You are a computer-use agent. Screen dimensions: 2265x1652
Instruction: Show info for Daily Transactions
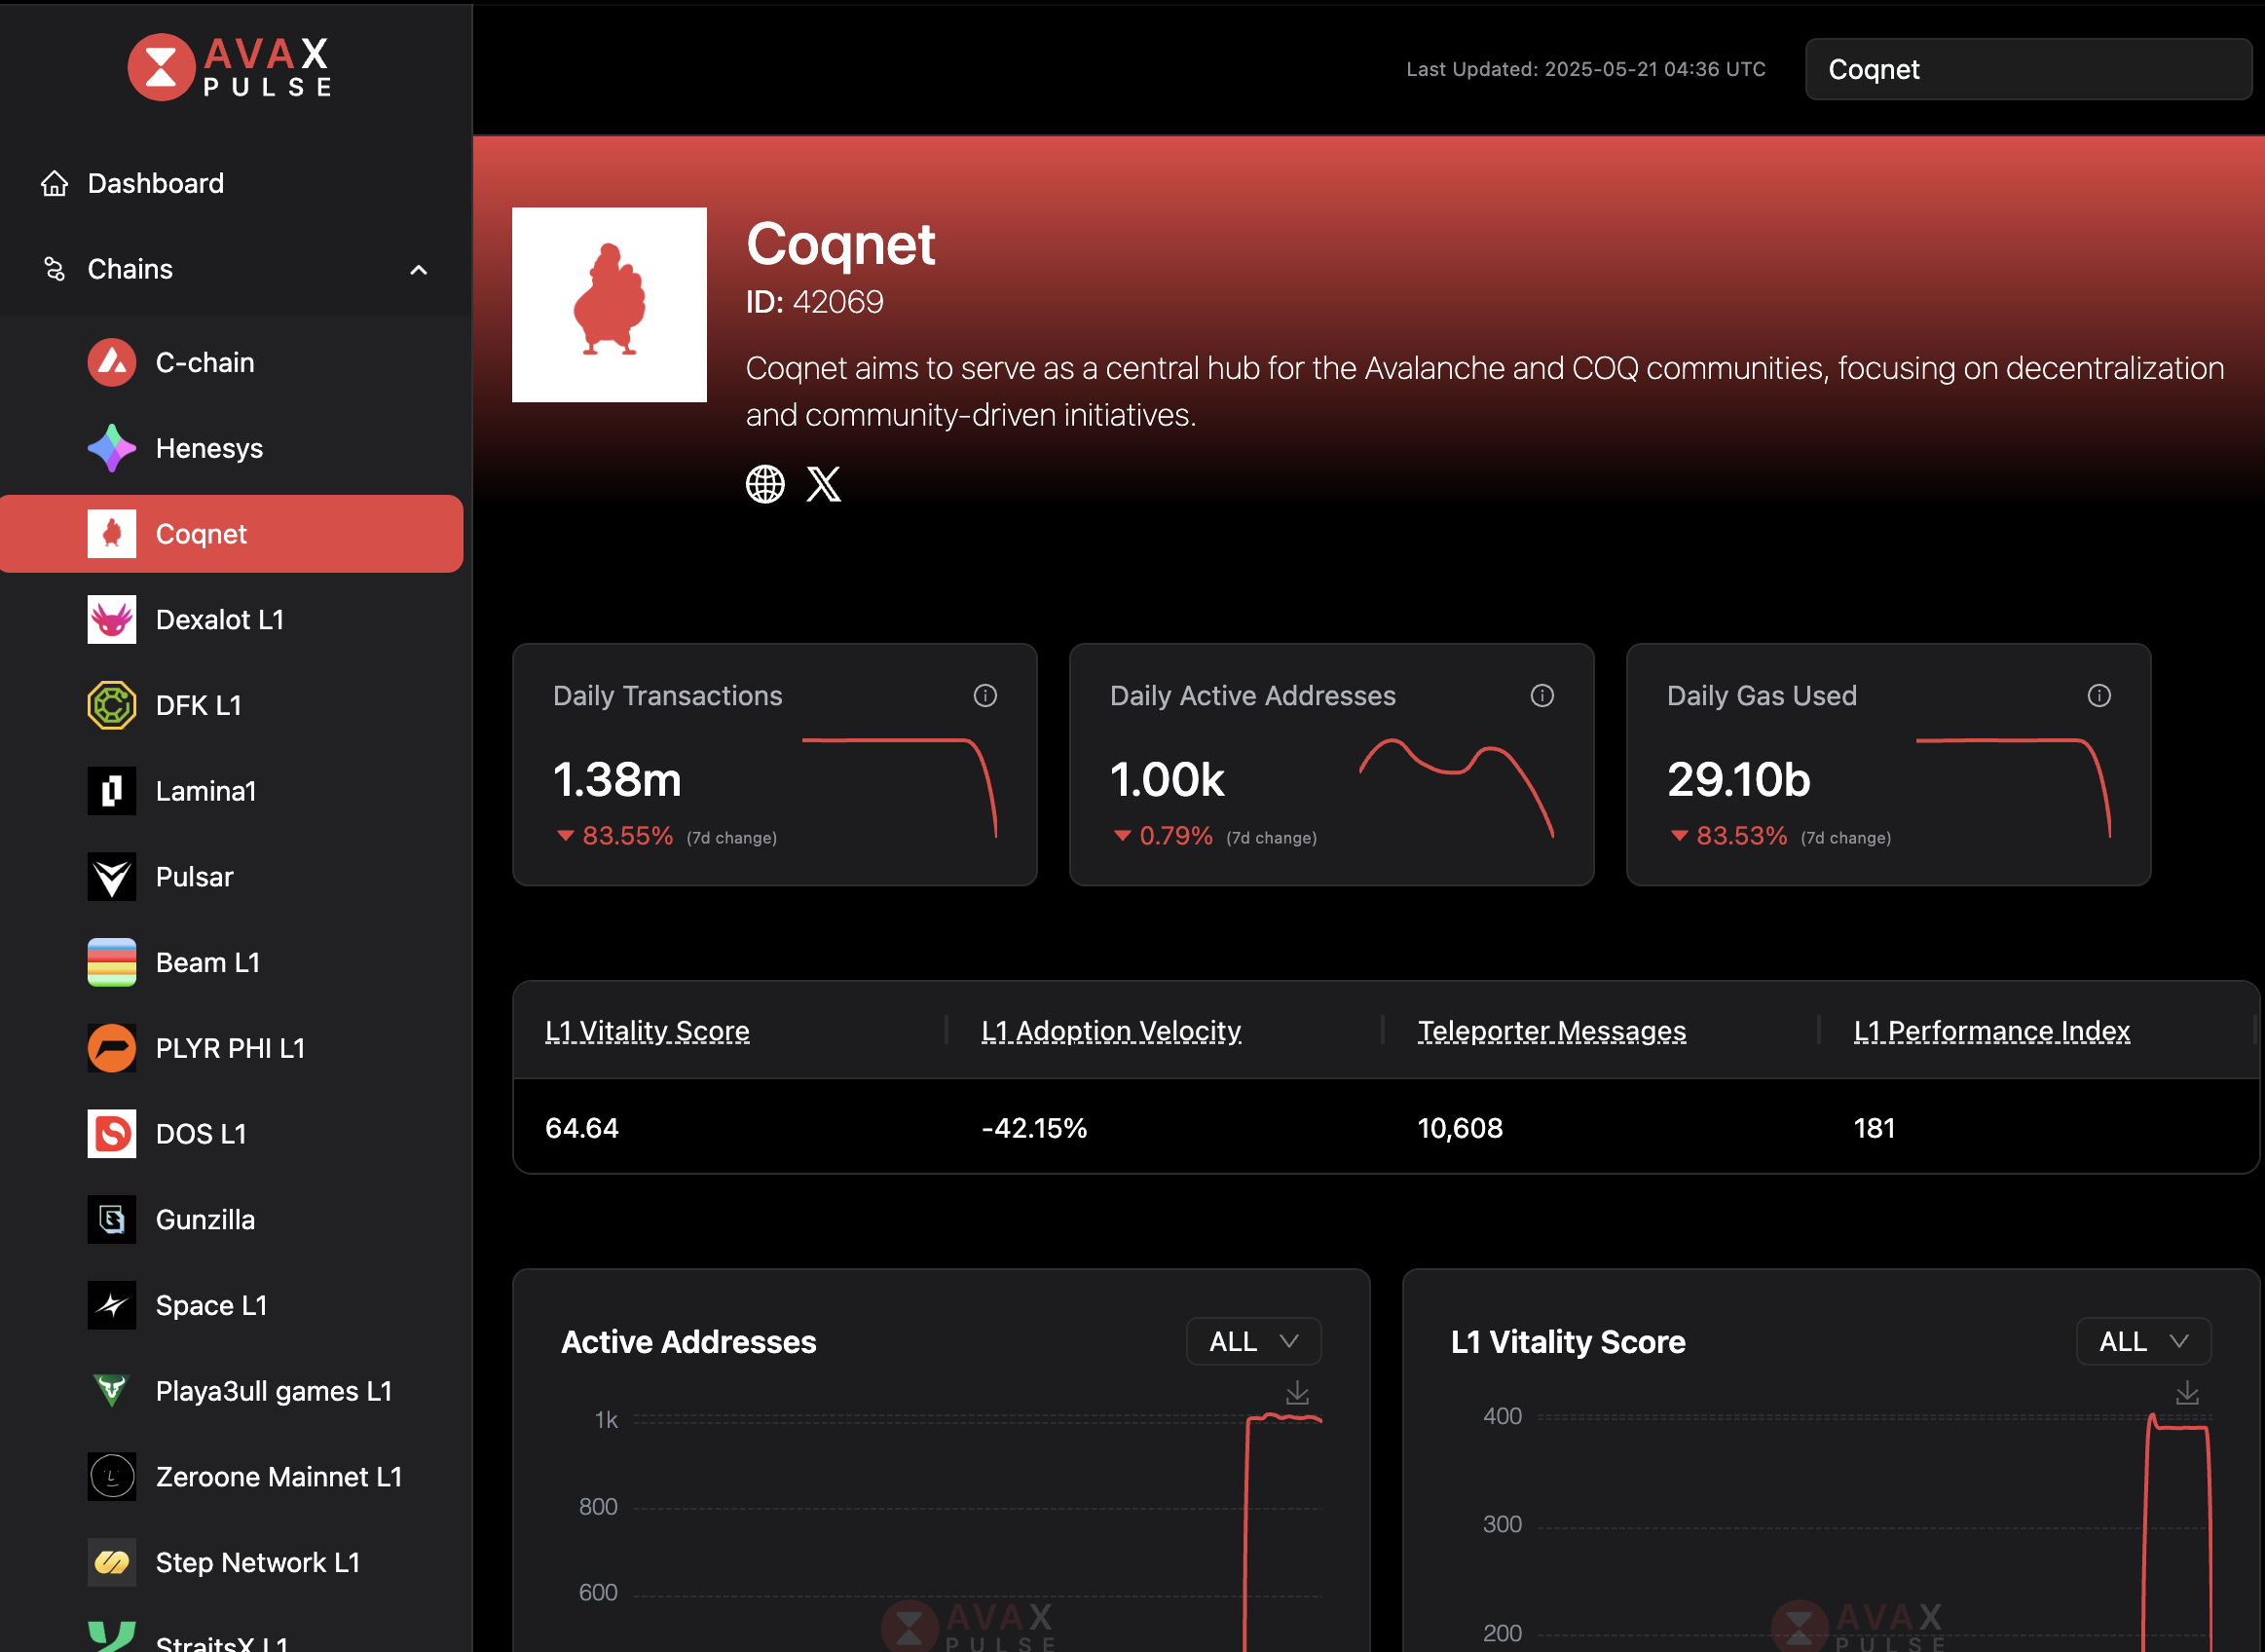(x=984, y=696)
